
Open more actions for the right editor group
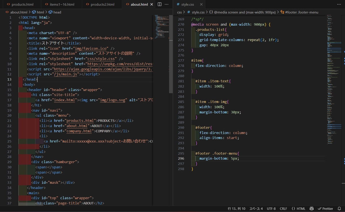tap(339, 4)
